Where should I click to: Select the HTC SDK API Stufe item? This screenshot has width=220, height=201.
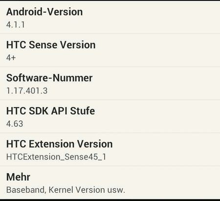tap(110, 116)
